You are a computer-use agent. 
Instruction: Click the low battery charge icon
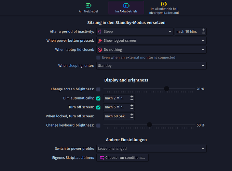tap(164, 4)
